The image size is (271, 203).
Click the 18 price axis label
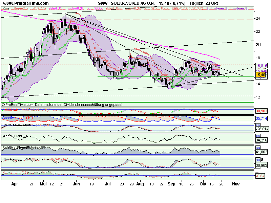(x=258, y=58)
